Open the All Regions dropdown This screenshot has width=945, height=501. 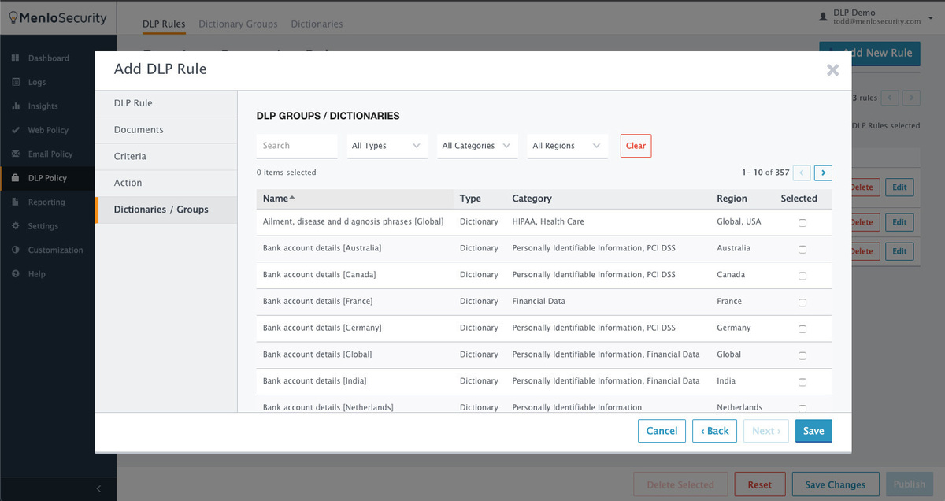click(x=568, y=146)
